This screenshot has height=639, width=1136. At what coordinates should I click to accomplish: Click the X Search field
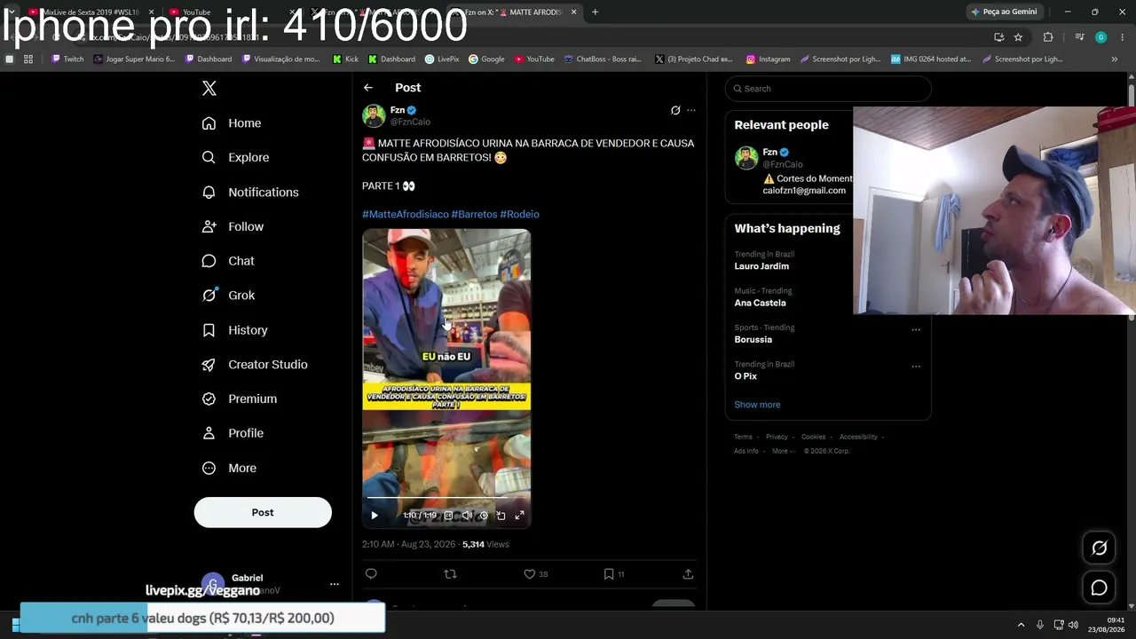coord(828,89)
